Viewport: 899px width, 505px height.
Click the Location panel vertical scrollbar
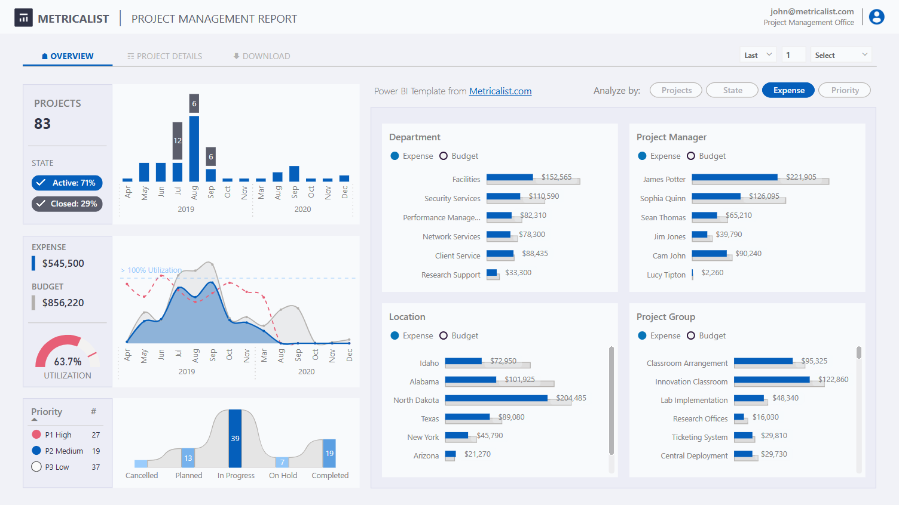(611, 400)
